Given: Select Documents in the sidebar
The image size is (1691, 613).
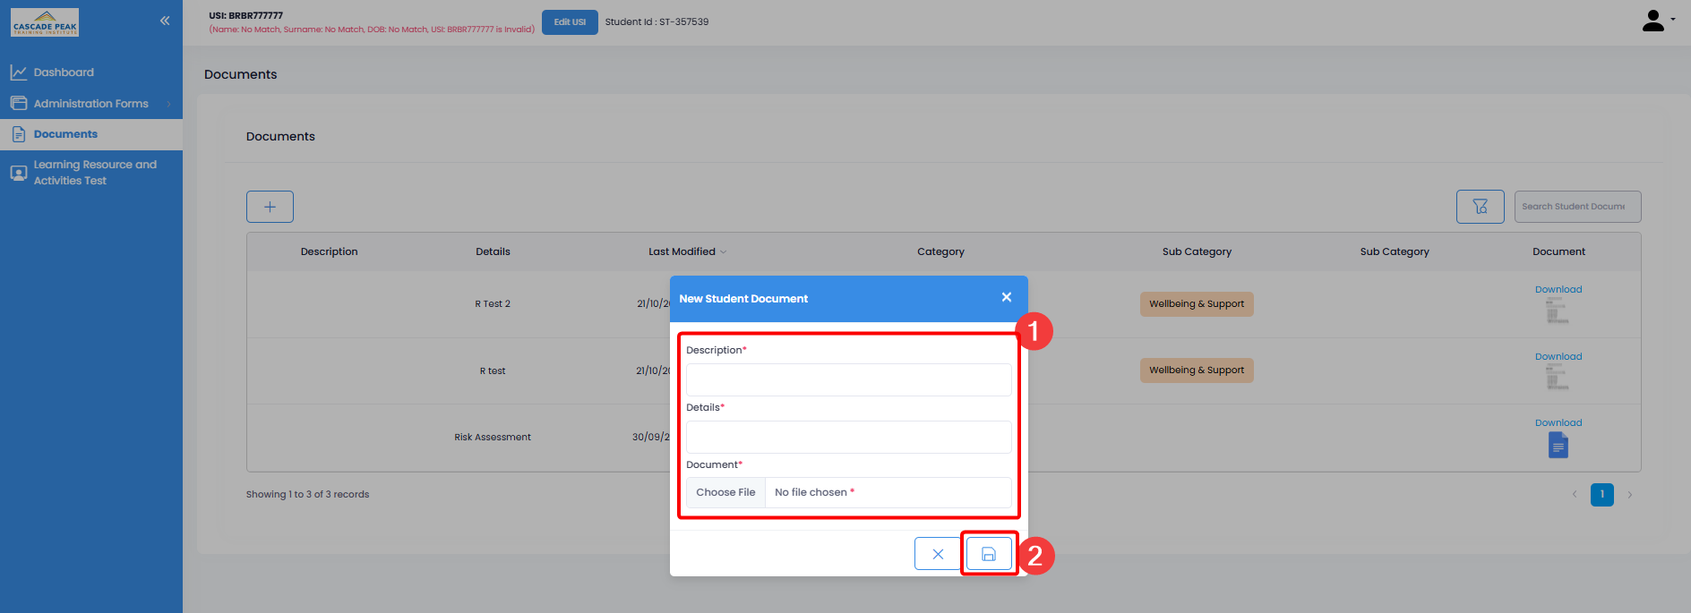Looking at the screenshot, I should (65, 134).
